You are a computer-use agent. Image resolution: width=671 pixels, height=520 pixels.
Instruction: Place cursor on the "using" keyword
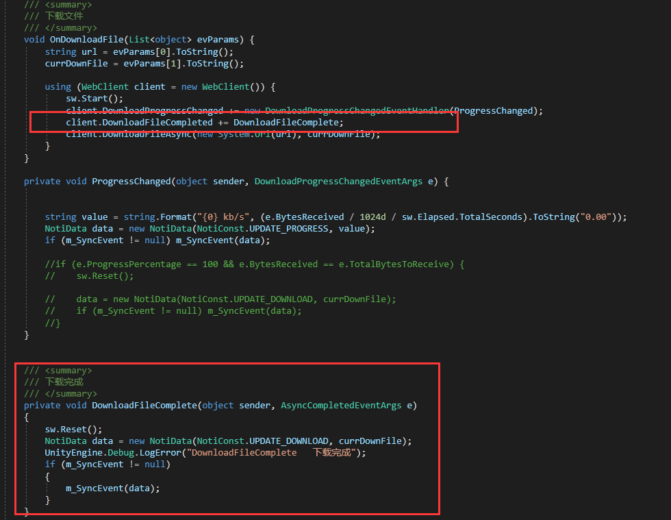click(x=58, y=87)
